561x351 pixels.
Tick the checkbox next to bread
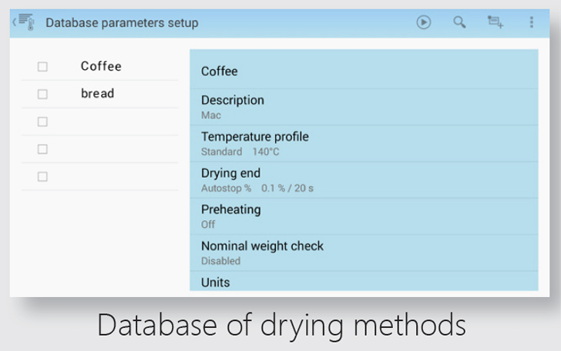click(42, 94)
